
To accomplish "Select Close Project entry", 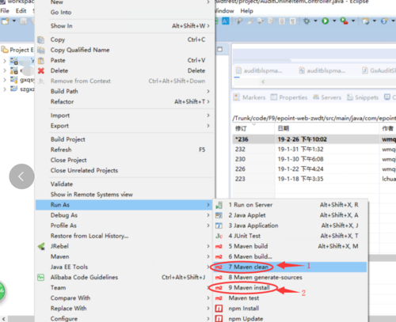I will point(124,160).
